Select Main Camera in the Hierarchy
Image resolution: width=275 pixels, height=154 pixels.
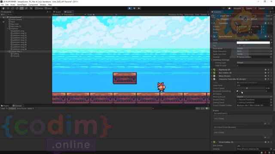pos(16,20)
